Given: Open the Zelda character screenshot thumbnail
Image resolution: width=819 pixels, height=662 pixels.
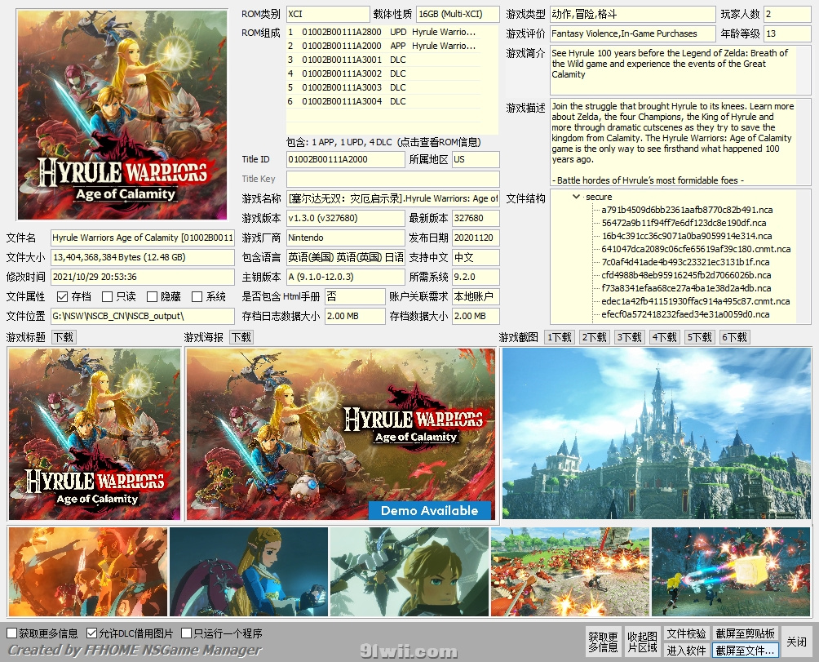Looking at the screenshot, I should [x=248, y=571].
